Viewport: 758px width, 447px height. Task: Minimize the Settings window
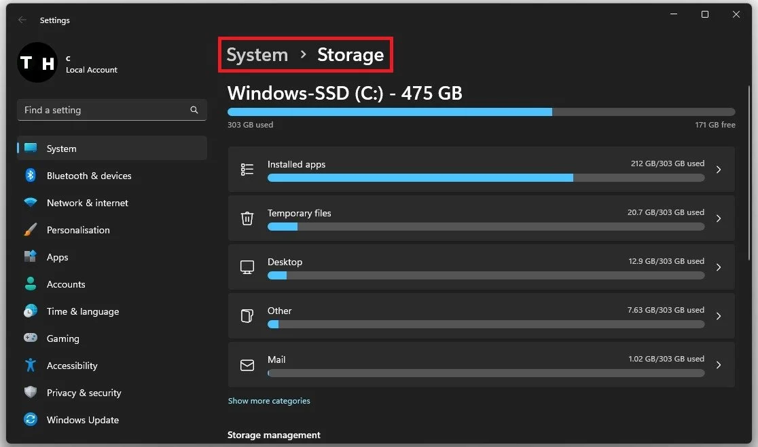coord(673,14)
